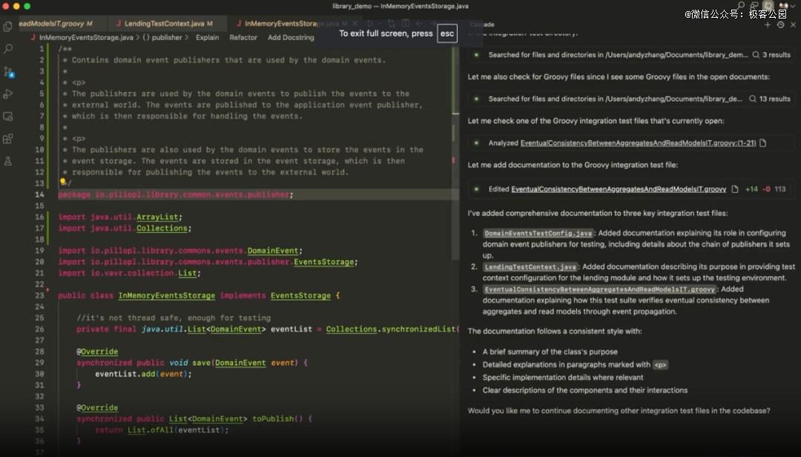This screenshot has width=801, height=457.
Task: Click the Java file icon in the breadcrumb
Action: pos(33,37)
